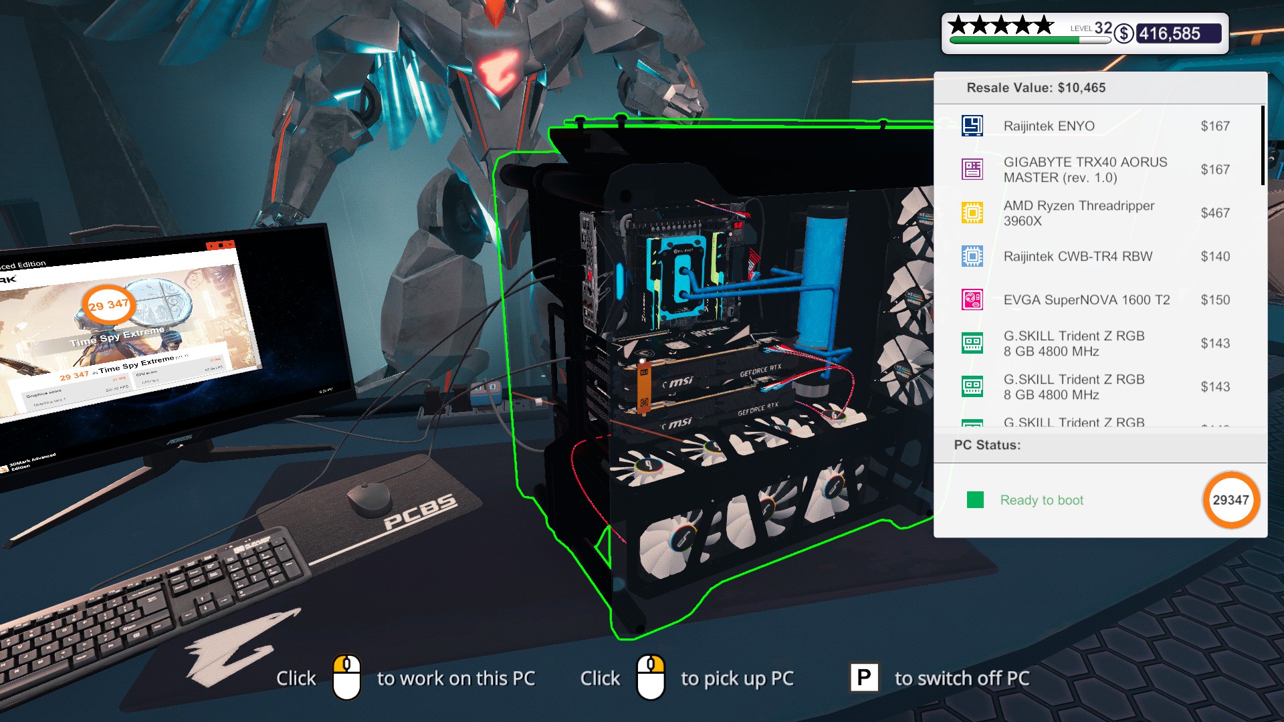Image resolution: width=1284 pixels, height=722 pixels.
Task: Click the "to pick up PC" hint
Action: pos(737,679)
